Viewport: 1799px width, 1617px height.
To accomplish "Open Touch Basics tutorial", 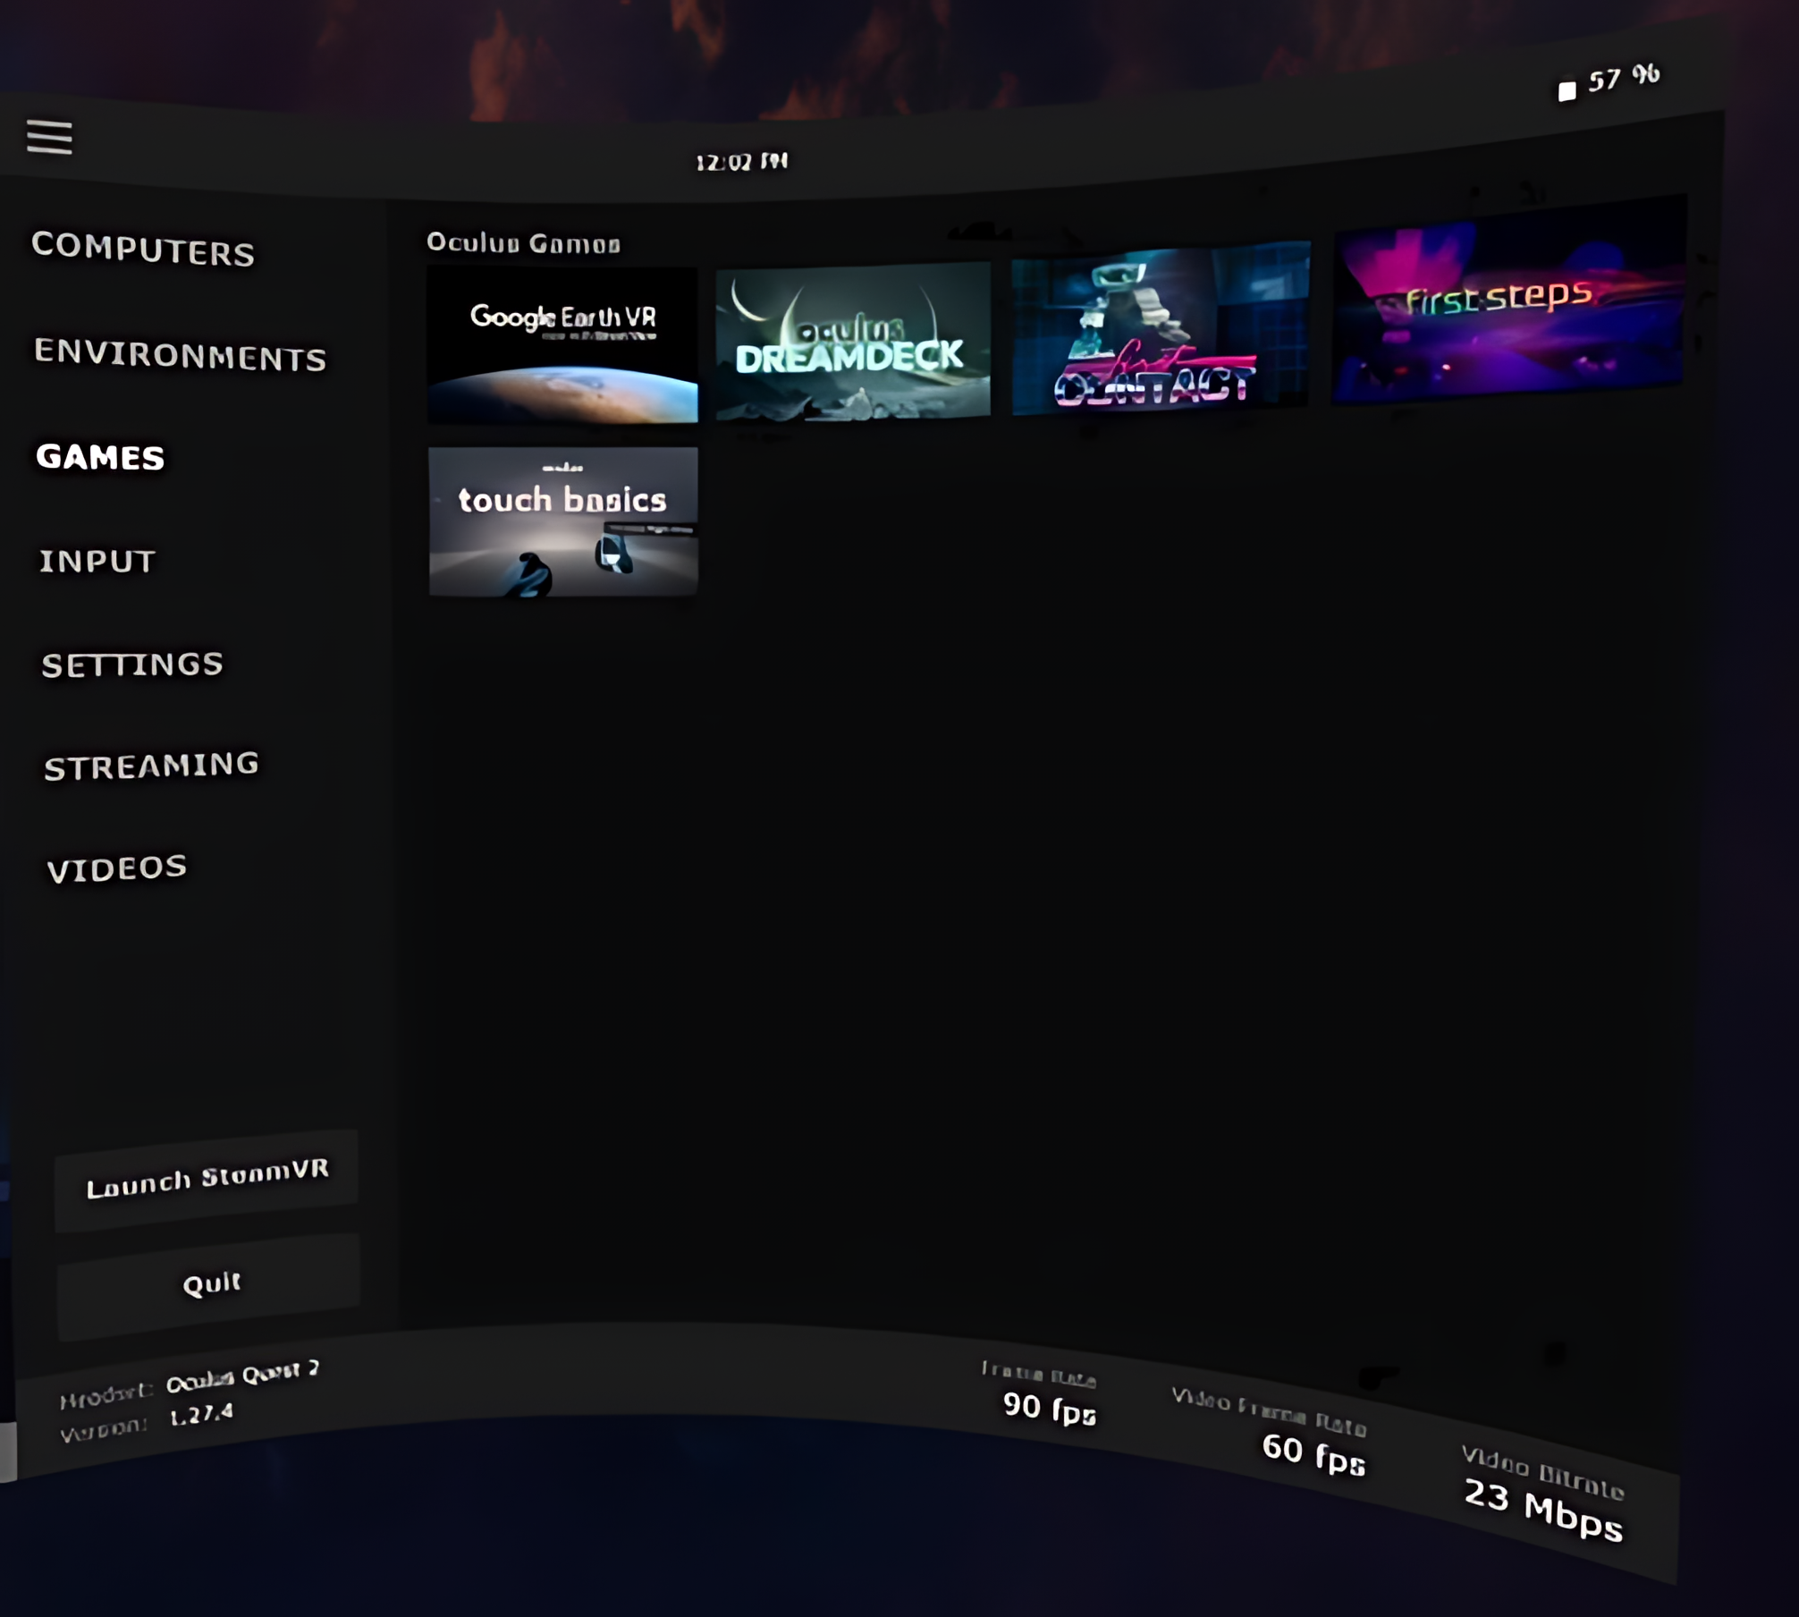I will [x=562, y=517].
